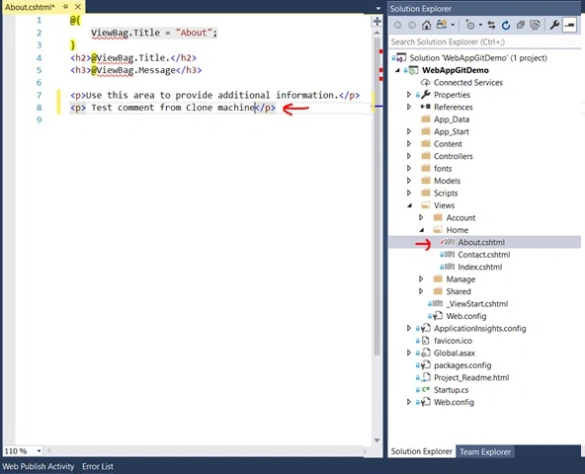Click the Search Solution Explorer input field

click(x=484, y=41)
